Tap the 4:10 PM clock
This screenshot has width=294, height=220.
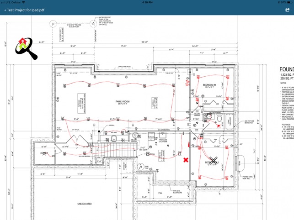tap(147, 2)
